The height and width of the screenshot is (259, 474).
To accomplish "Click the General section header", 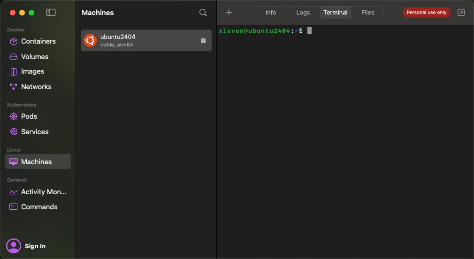I will click(x=17, y=180).
